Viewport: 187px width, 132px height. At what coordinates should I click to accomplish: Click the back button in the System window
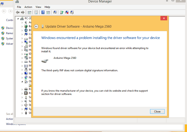4,11
